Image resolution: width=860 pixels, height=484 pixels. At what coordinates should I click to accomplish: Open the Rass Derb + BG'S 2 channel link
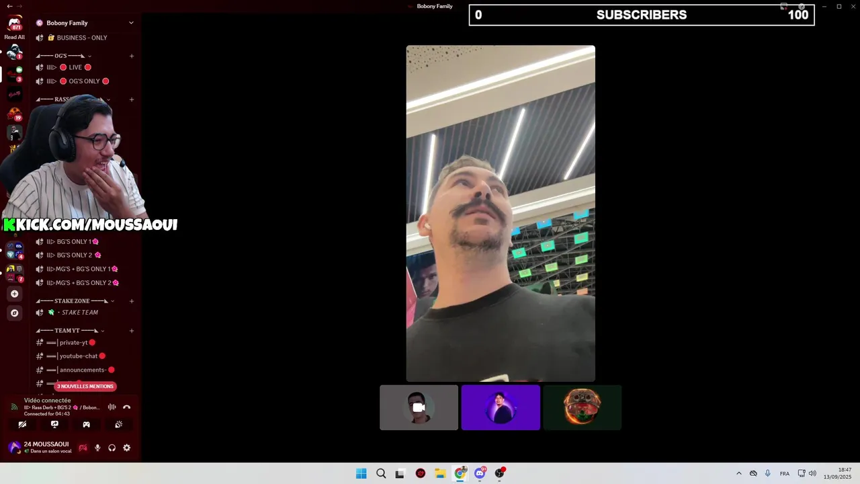(62, 407)
